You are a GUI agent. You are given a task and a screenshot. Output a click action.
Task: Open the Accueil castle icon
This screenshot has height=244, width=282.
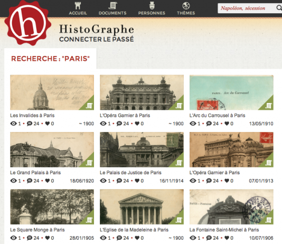pos(78,6)
